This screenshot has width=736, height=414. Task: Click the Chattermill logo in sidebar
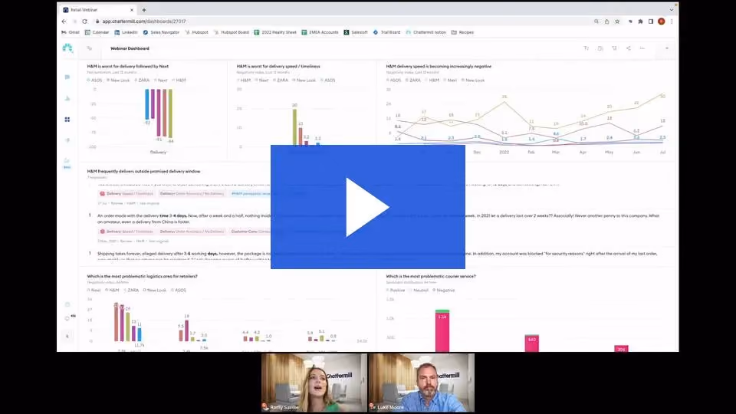pyautogui.click(x=67, y=48)
